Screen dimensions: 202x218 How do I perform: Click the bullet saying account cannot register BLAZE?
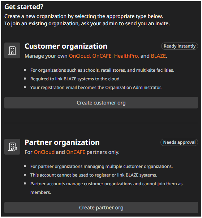94,175
